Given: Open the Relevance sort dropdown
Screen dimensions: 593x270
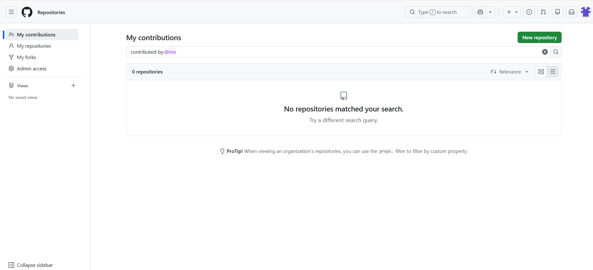Looking at the screenshot, I should point(509,72).
